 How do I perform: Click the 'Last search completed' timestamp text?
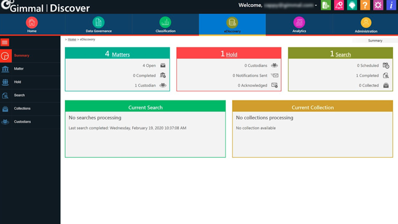(x=127, y=128)
